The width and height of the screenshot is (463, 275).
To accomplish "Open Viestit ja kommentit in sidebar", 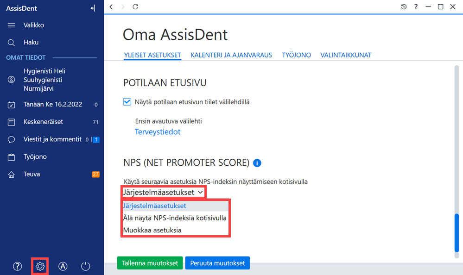I will coord(52,139).
